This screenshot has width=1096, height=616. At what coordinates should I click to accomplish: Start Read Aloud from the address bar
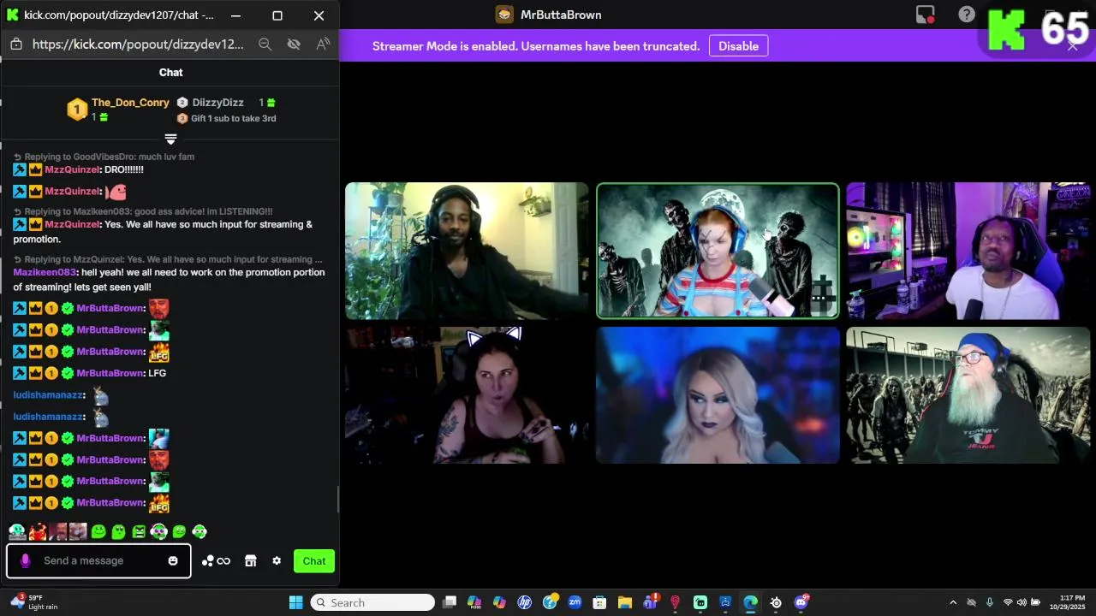click(x=323, y=44)
